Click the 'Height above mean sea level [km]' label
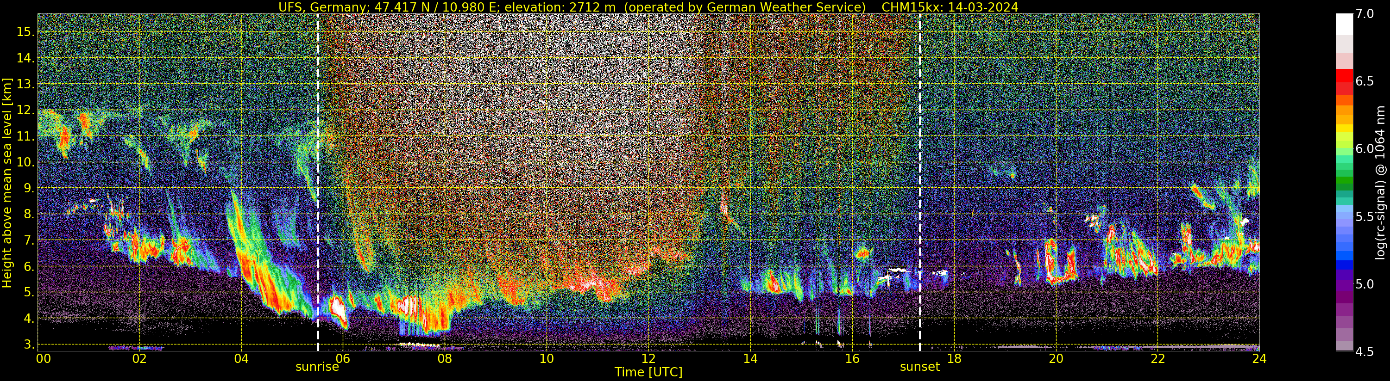 pyautogui.click(x=7, y=183)
